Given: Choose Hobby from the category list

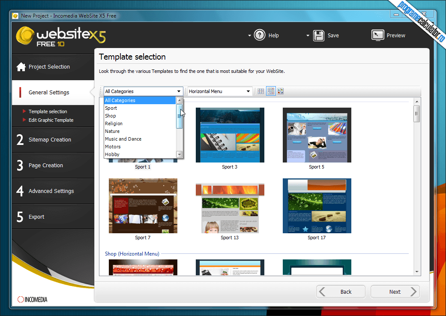Looking at the screenshot, I should pos(140,154).
